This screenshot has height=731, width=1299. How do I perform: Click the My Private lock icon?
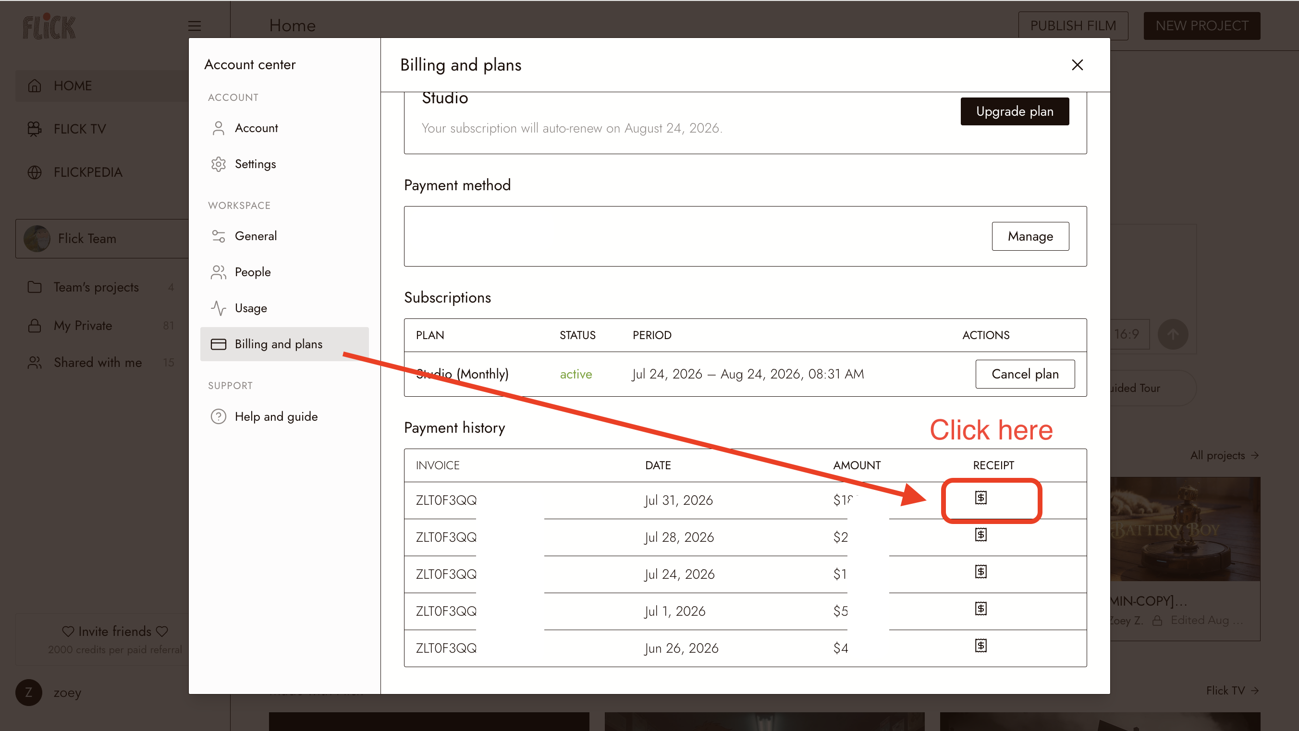(x=34, y=326)
